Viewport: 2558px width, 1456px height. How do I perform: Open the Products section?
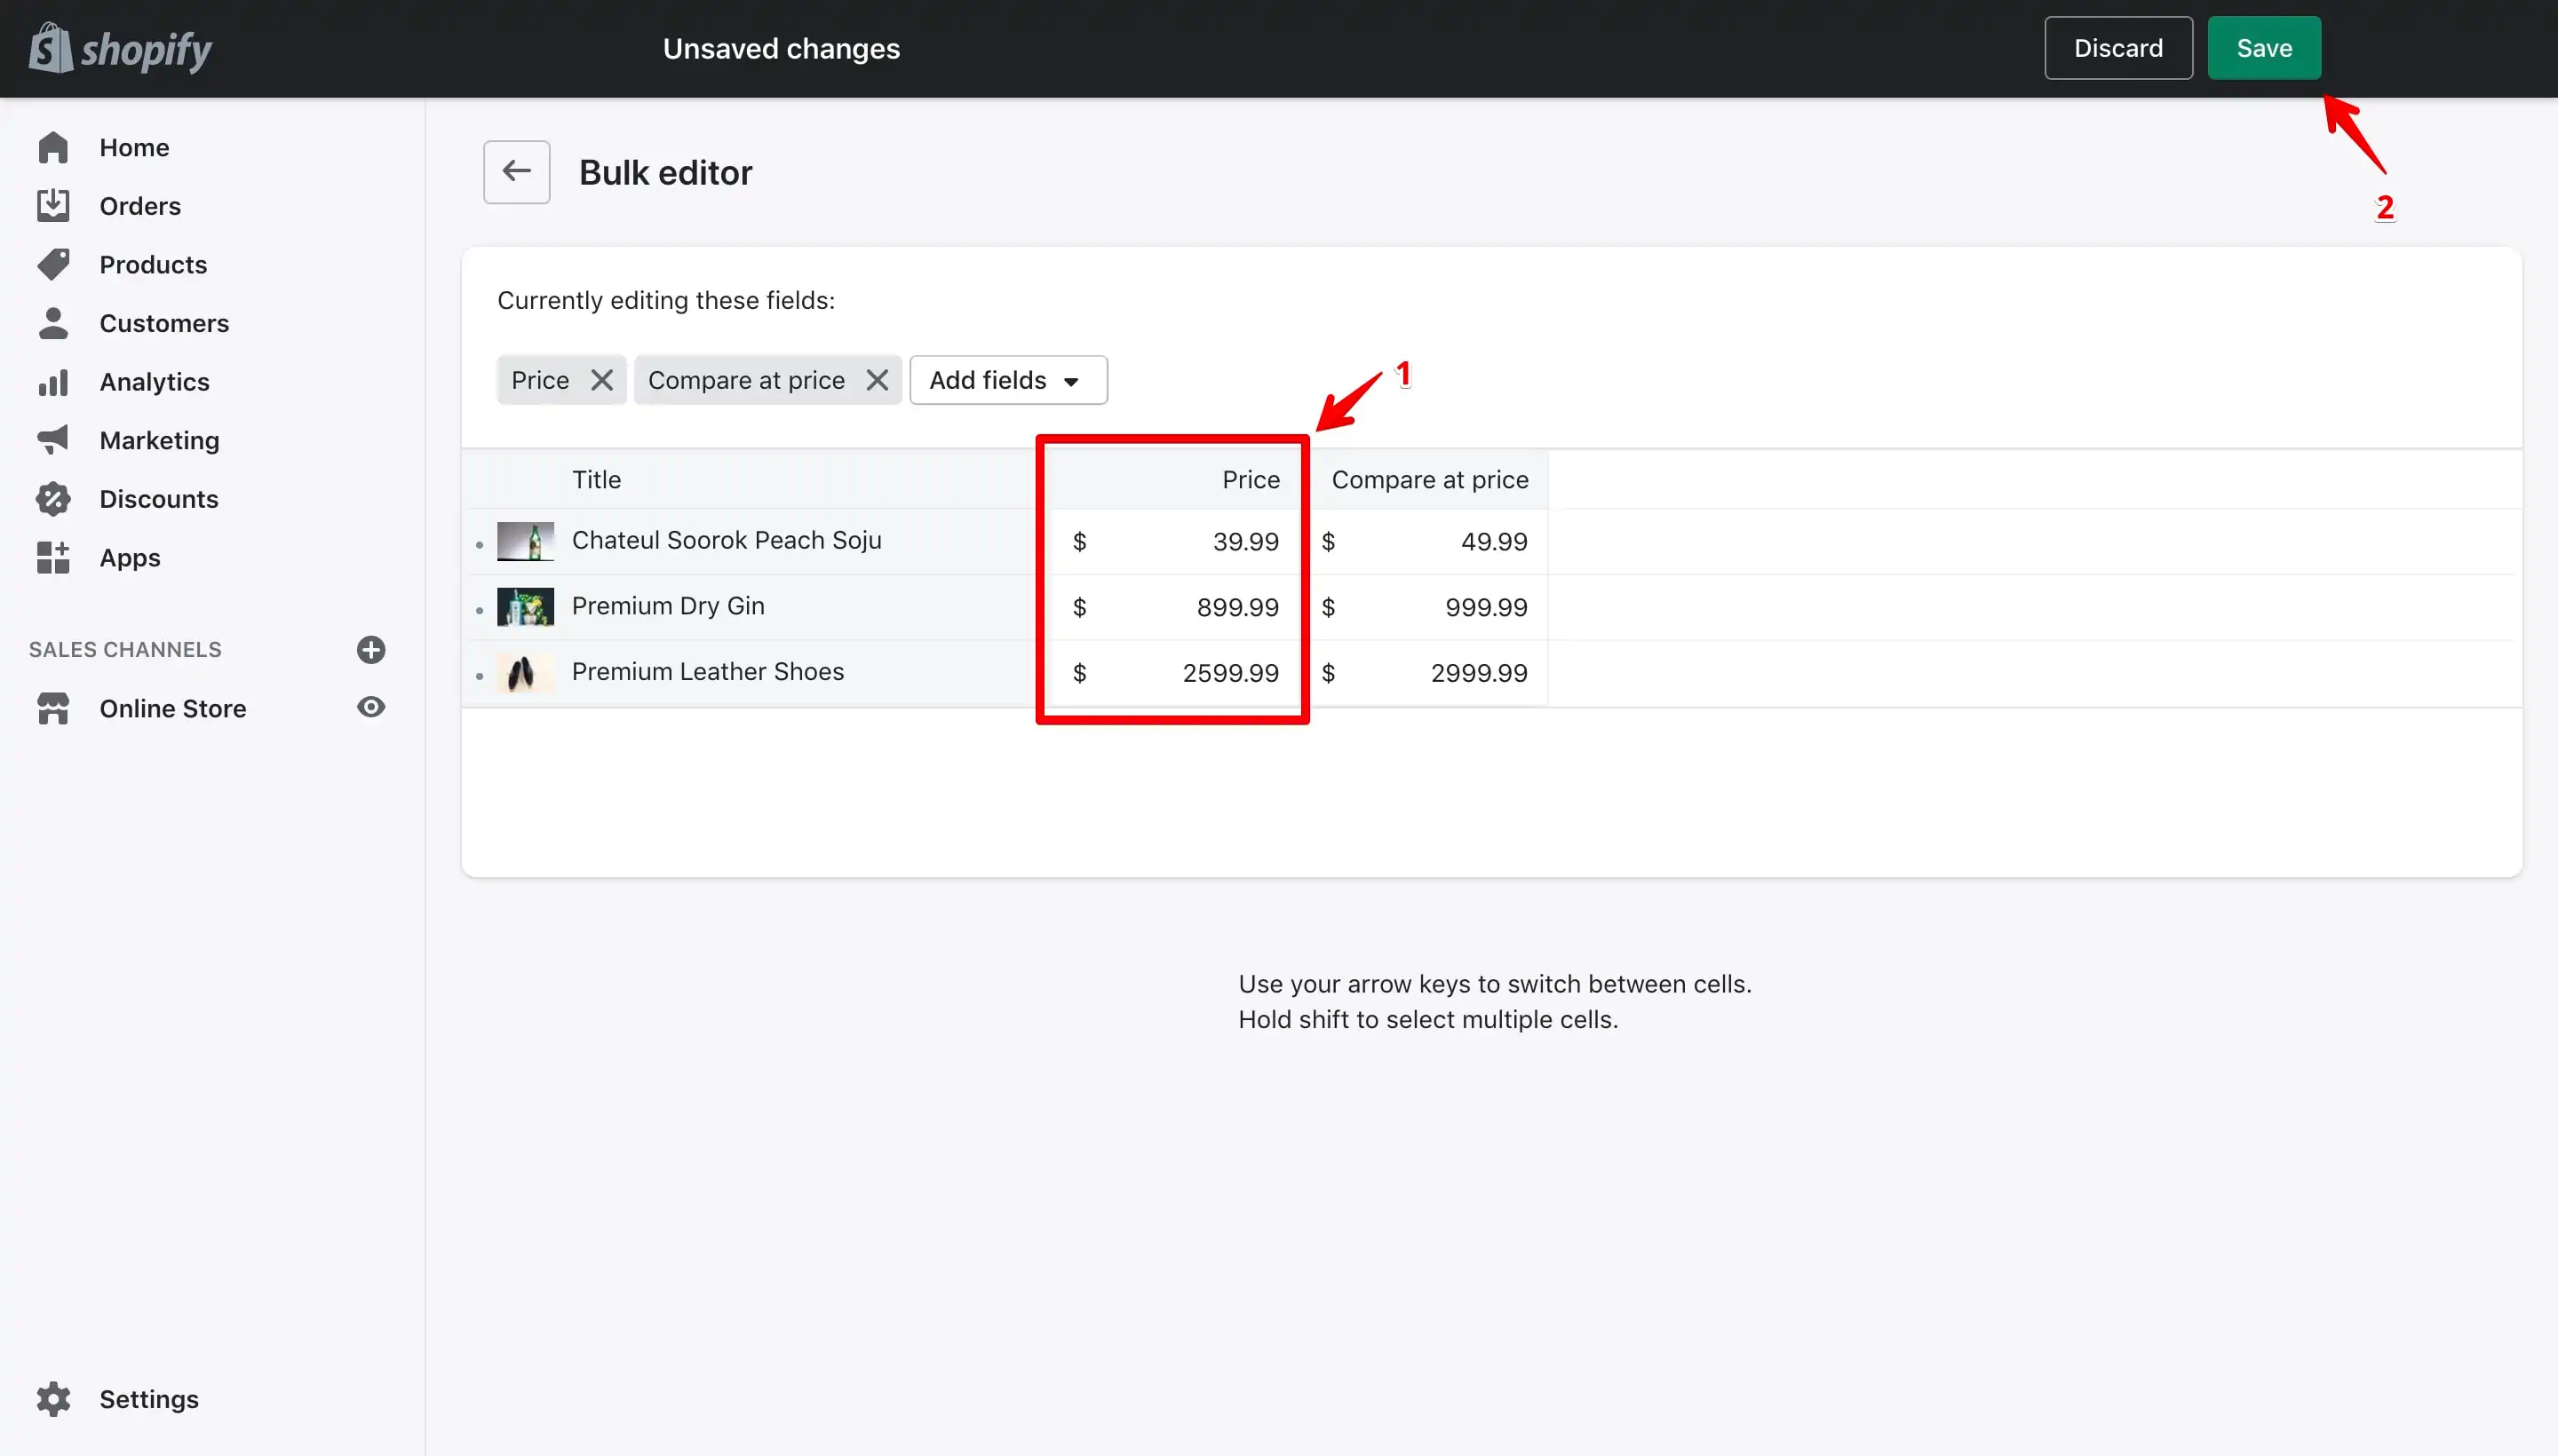click(153, 265)
